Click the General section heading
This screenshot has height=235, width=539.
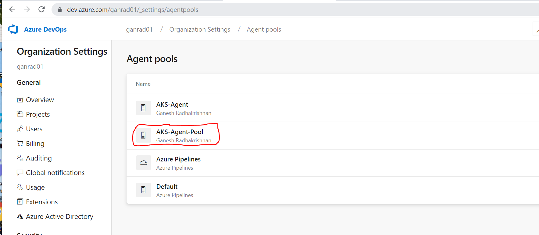coord(29,82)
